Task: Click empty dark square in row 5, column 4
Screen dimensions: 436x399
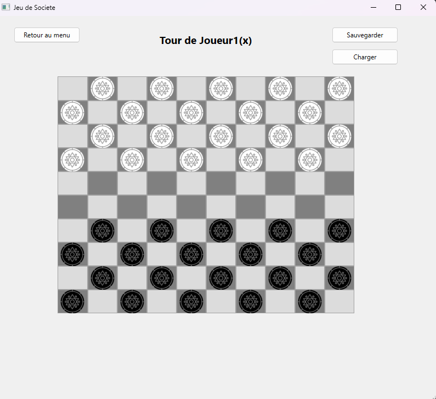Action: (162, 184)
